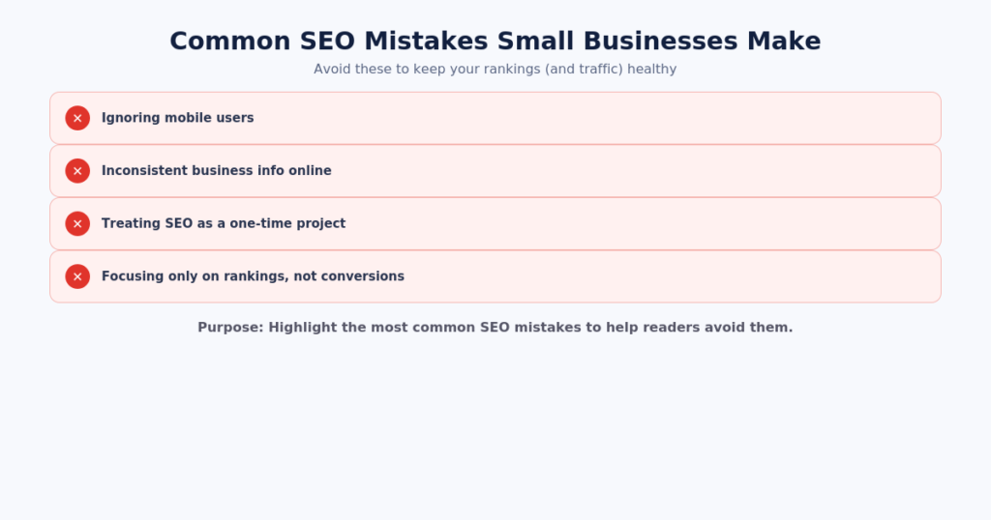The height and width of the screenshot is (520, 991).
Task: Click the red X icon beside Ignoring mobile users
Action: (x=77, y=118)
